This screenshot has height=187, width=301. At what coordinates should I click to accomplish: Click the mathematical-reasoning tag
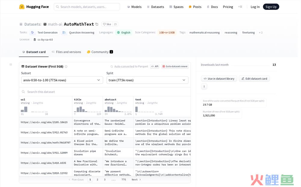(204, 32)
